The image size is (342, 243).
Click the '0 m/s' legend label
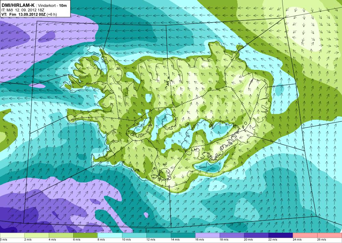click(4, 240)
